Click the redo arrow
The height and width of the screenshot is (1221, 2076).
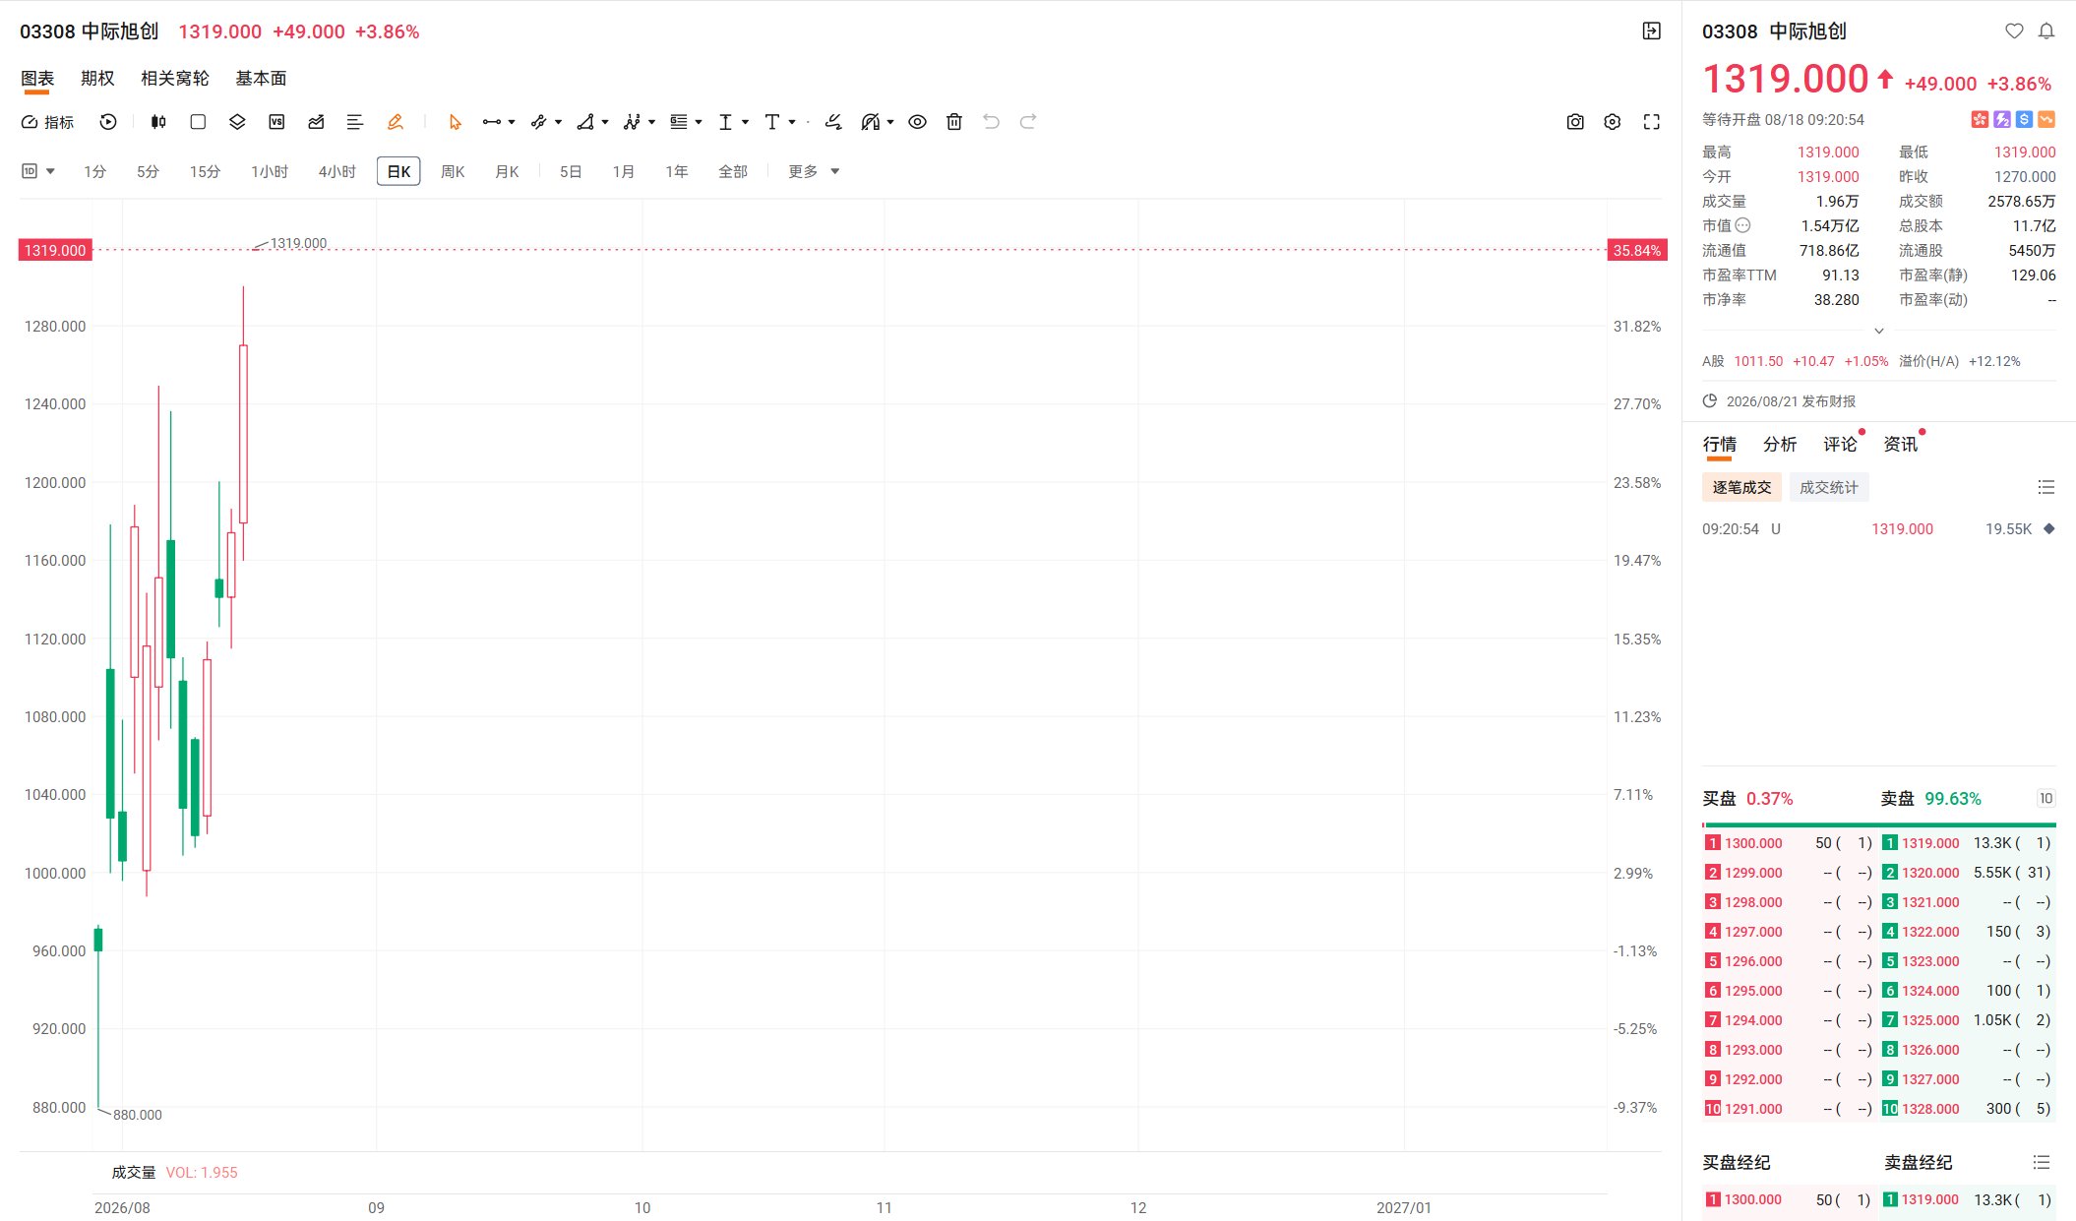(x=1028, y=122)
